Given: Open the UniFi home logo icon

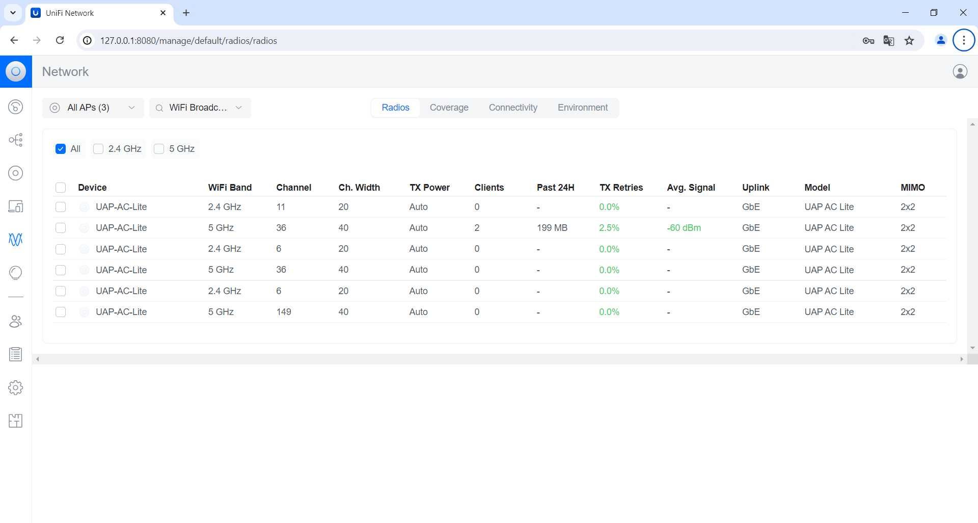Looking at the screenshot, I should pyautogui.click(x=16, y=72).
